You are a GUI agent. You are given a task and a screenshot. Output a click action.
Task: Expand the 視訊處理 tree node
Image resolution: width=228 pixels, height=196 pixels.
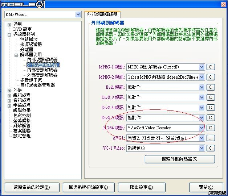[9, 96]
